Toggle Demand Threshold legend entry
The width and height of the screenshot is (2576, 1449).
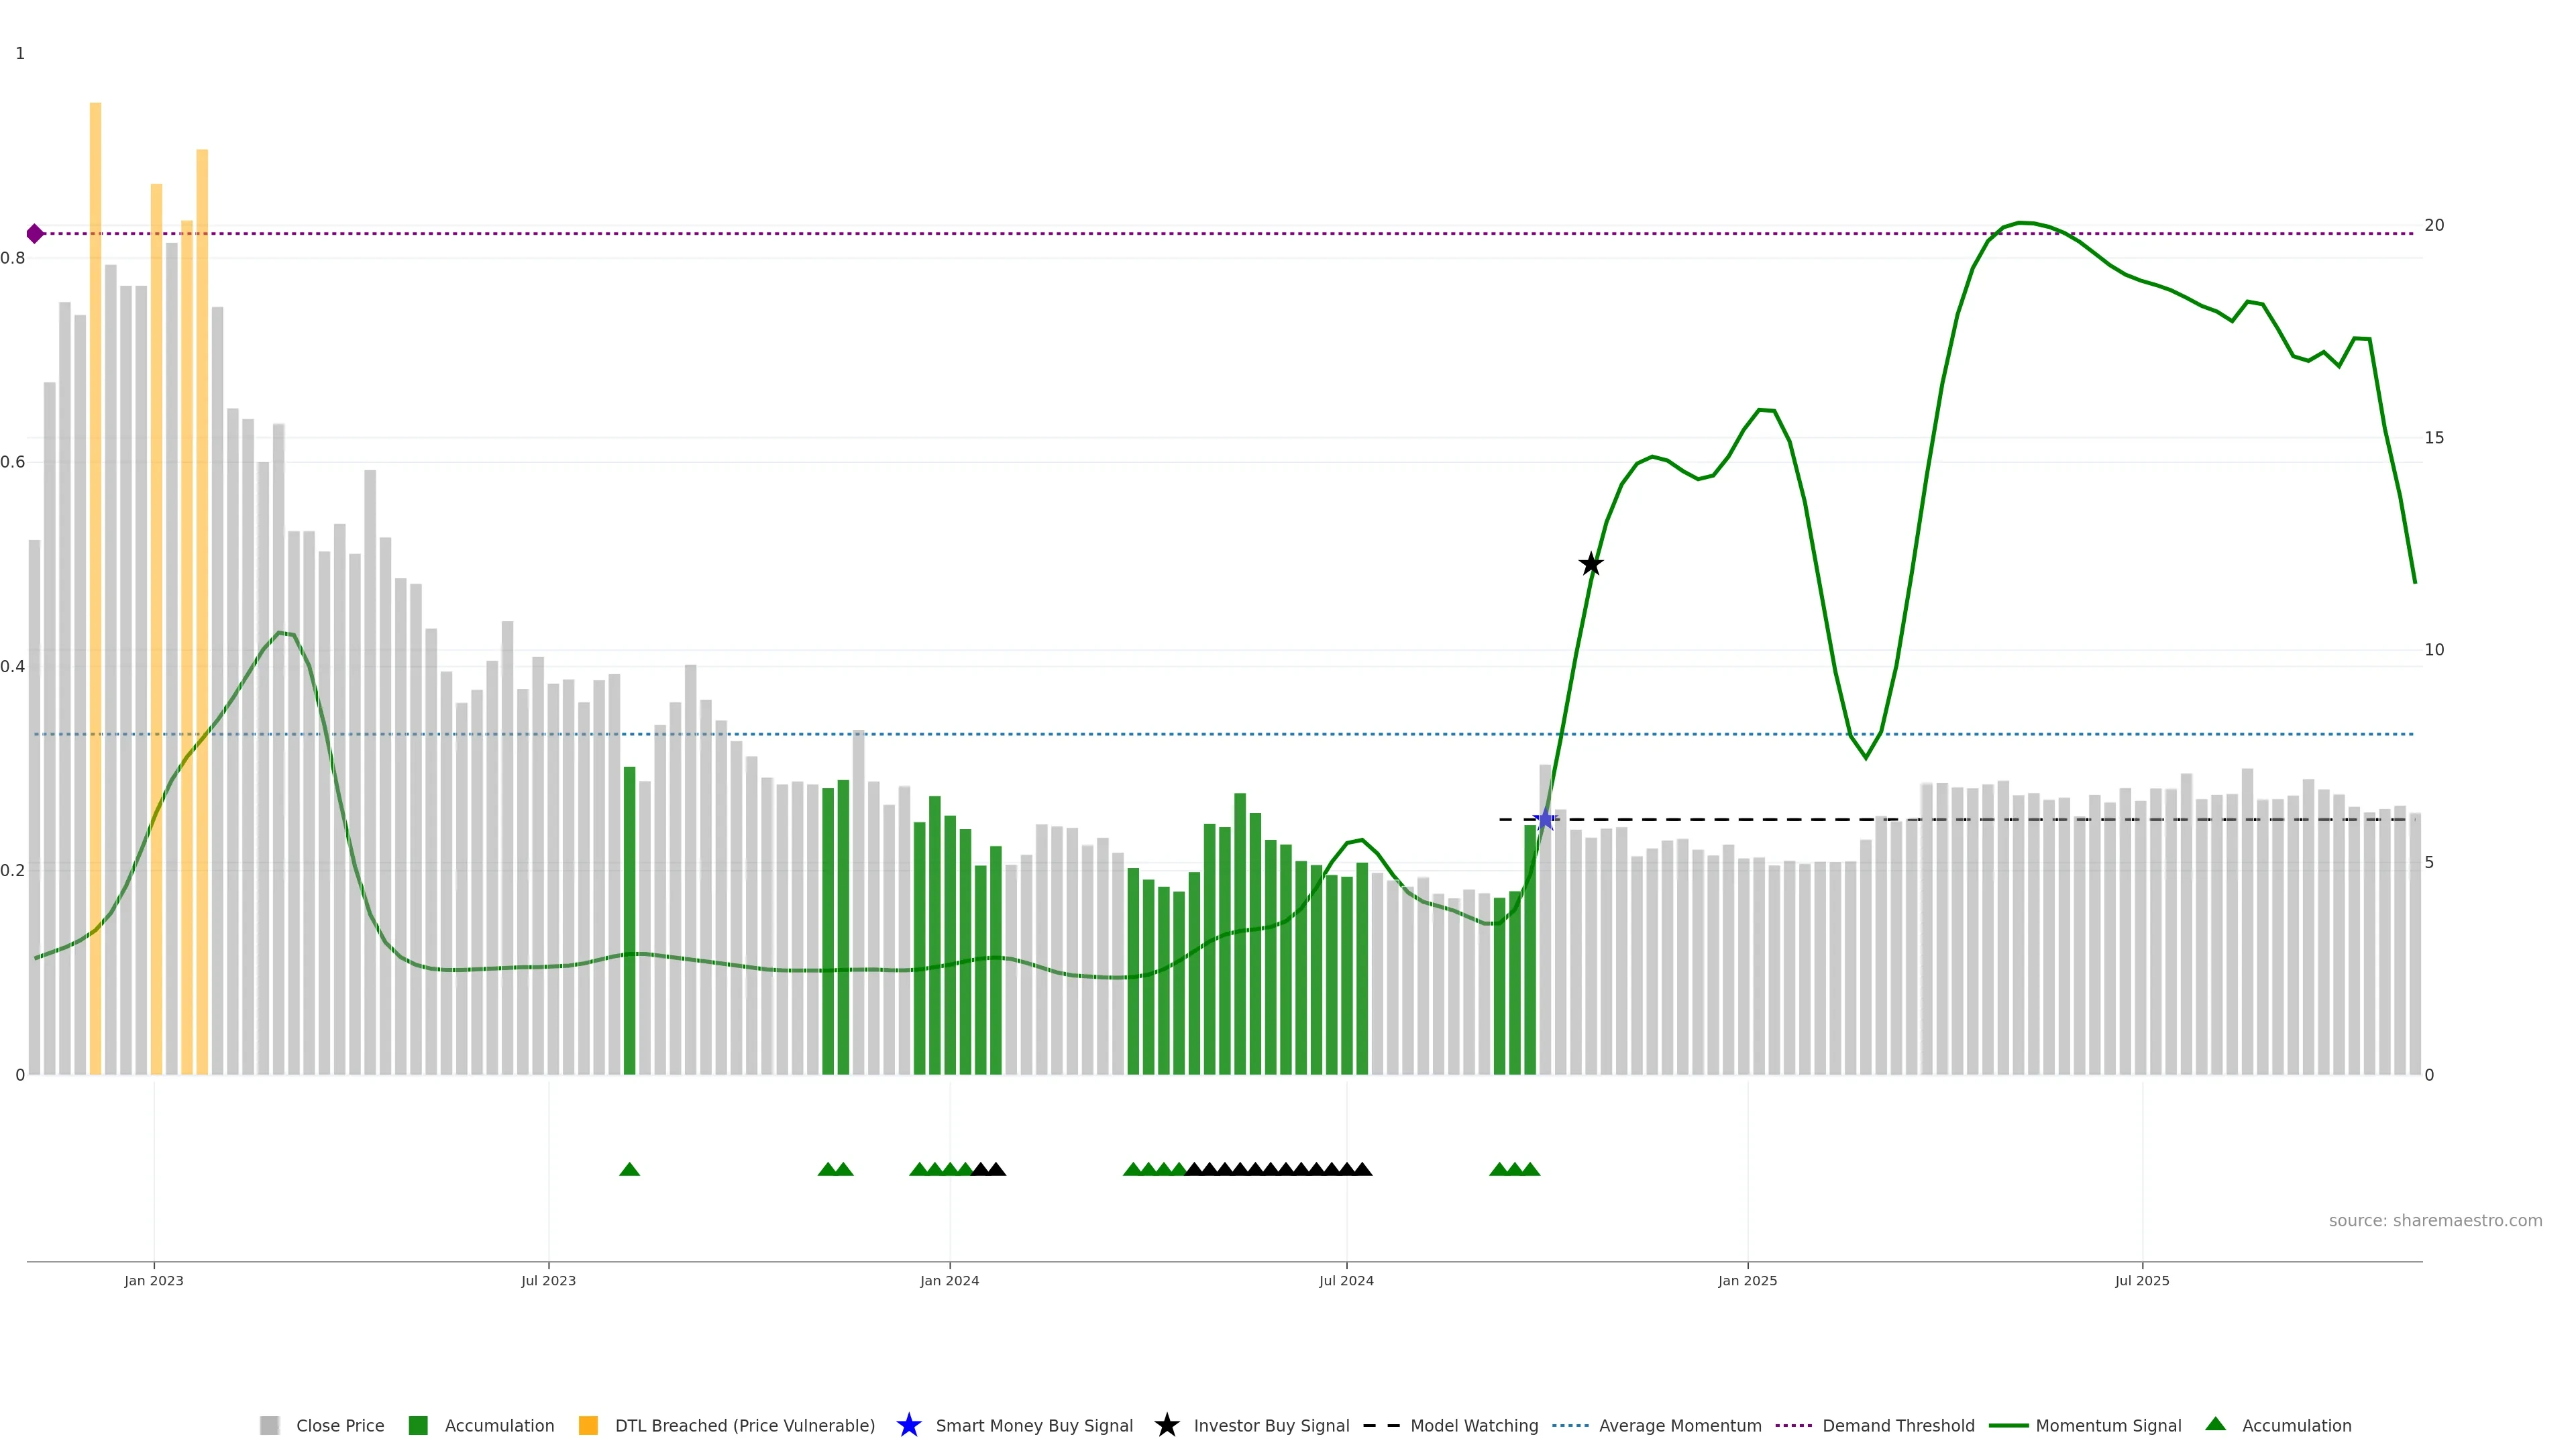coord(1898,1425)
